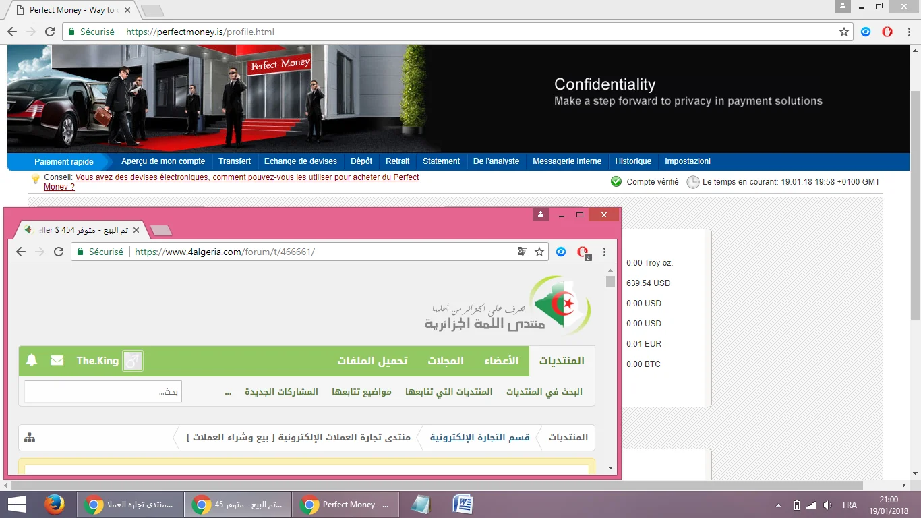Switch to the Perfect Money taskbar window
The image size is (921, 518).
pos(347,505)
